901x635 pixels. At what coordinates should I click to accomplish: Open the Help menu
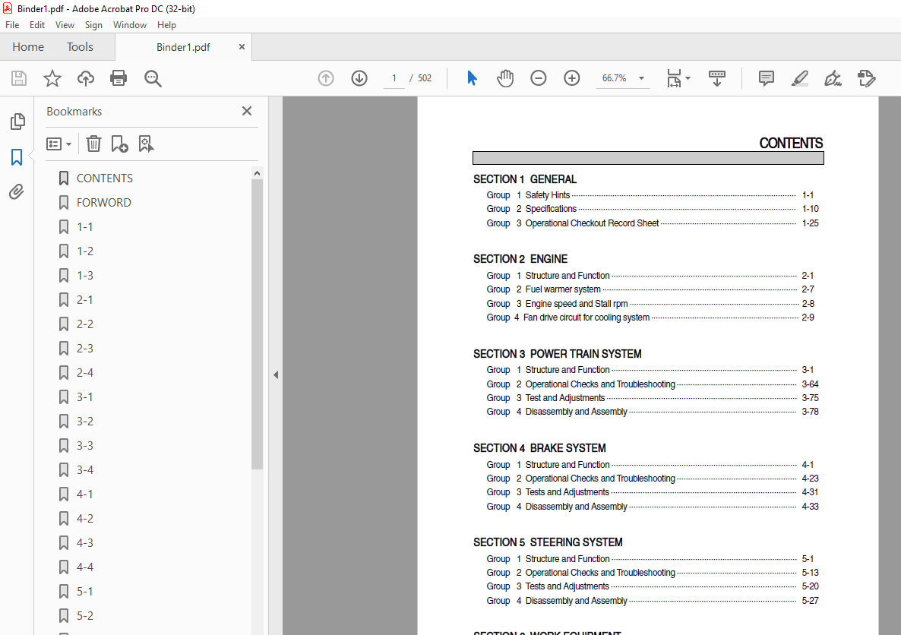click(166, 25)
